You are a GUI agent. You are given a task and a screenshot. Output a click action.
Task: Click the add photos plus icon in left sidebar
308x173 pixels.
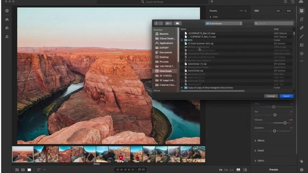pos(7,11)
